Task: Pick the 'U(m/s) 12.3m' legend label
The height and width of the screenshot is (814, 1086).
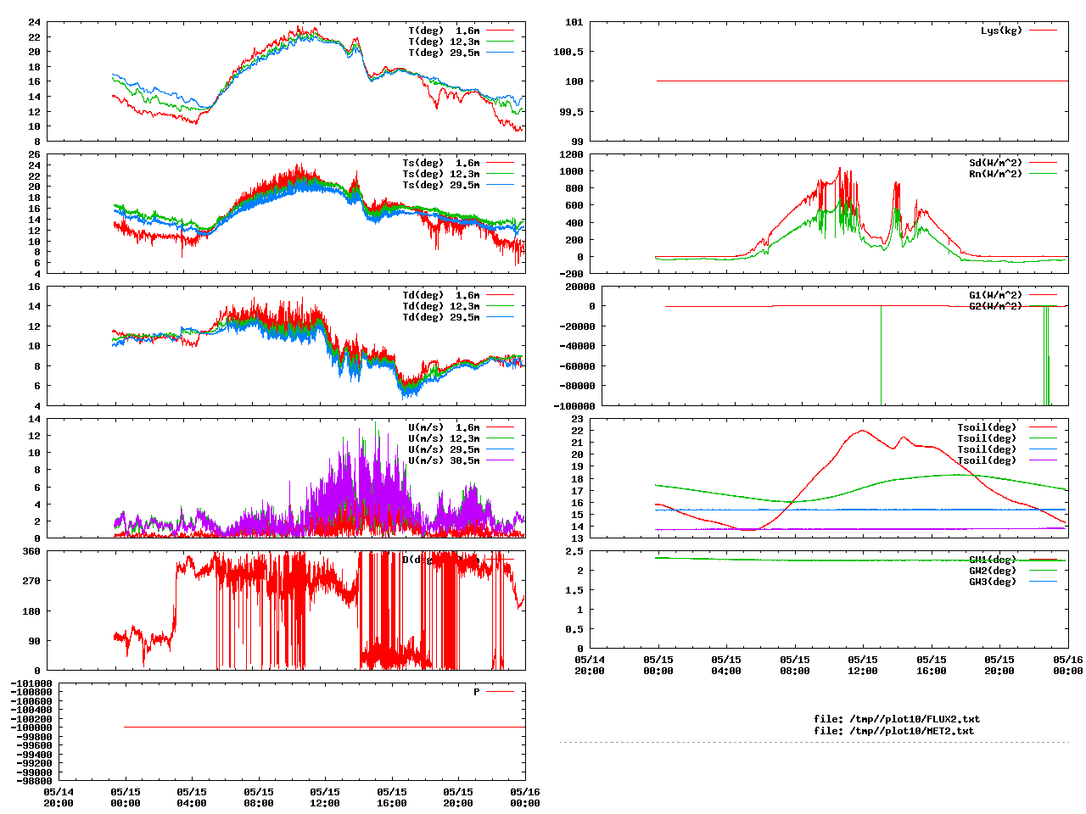Action: pos(444,438)
